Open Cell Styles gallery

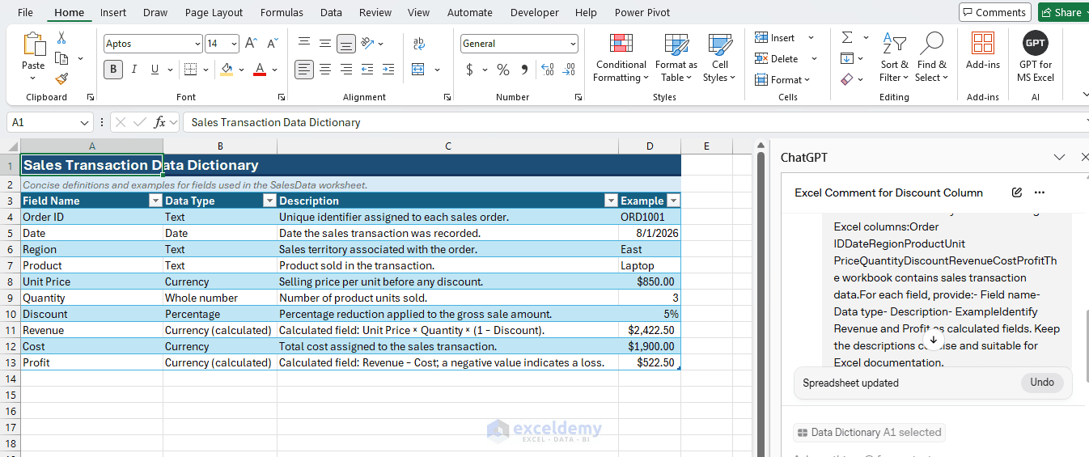tap(719, 57)
